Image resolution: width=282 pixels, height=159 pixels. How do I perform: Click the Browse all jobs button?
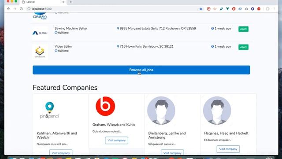[x=141, y=70]
